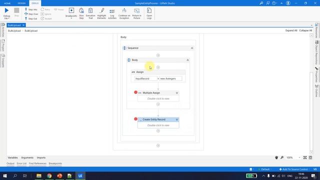This screenshot has width=320, height=180.
Task: Toggle the overview panel icon
Action: click(x=310, y=157)
